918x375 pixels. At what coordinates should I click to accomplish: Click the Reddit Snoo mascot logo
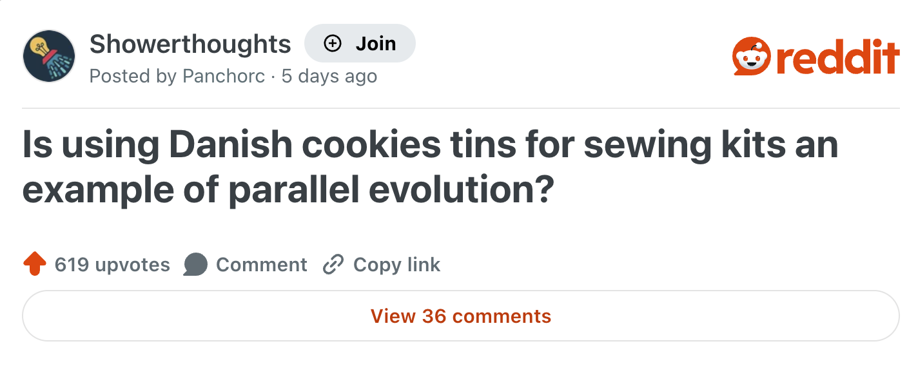click(750, 56)
